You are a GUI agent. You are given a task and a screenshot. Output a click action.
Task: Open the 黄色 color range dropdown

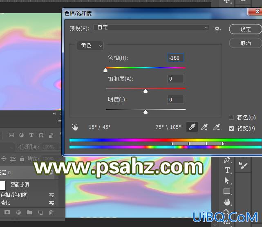click(90, 45)
